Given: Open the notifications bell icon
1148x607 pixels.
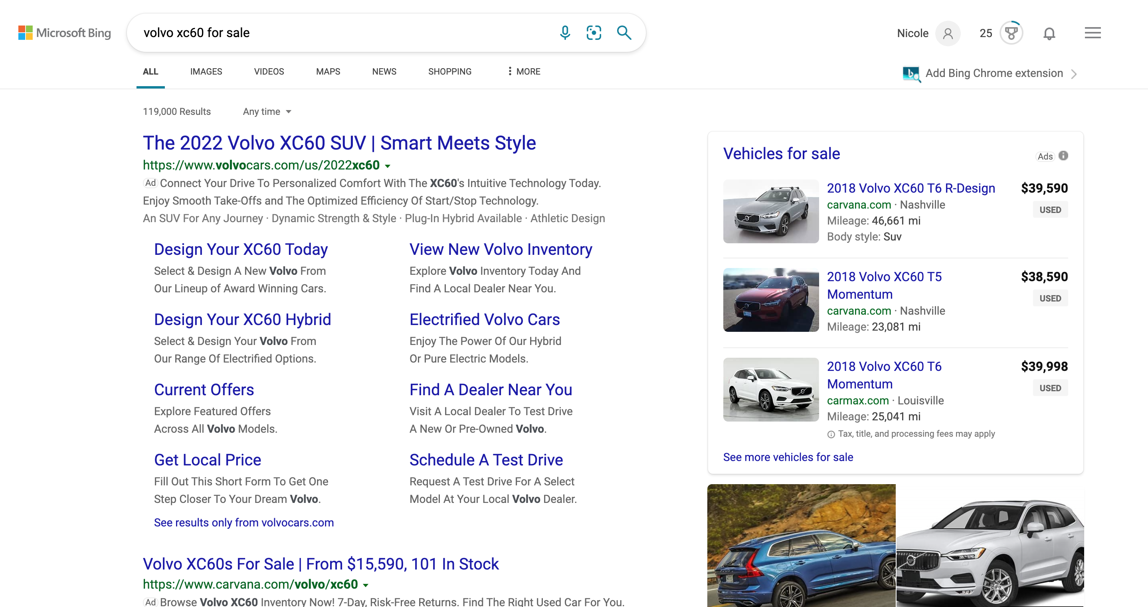Looking at the screenshot, I should [1049, 34].
